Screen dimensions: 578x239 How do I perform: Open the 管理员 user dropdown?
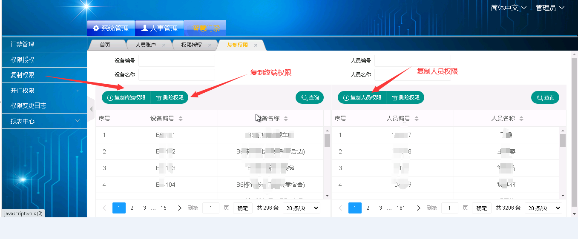coord(550,8)
